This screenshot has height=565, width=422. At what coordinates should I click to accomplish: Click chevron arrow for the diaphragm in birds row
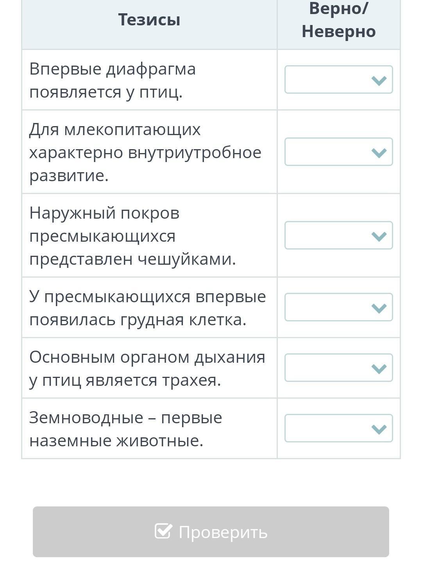click(x=379, y=80)
